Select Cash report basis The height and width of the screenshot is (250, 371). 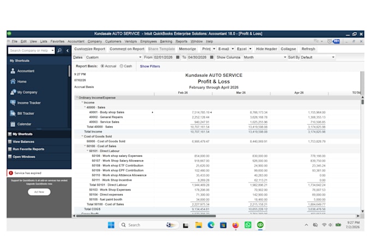tap(121, 66)
